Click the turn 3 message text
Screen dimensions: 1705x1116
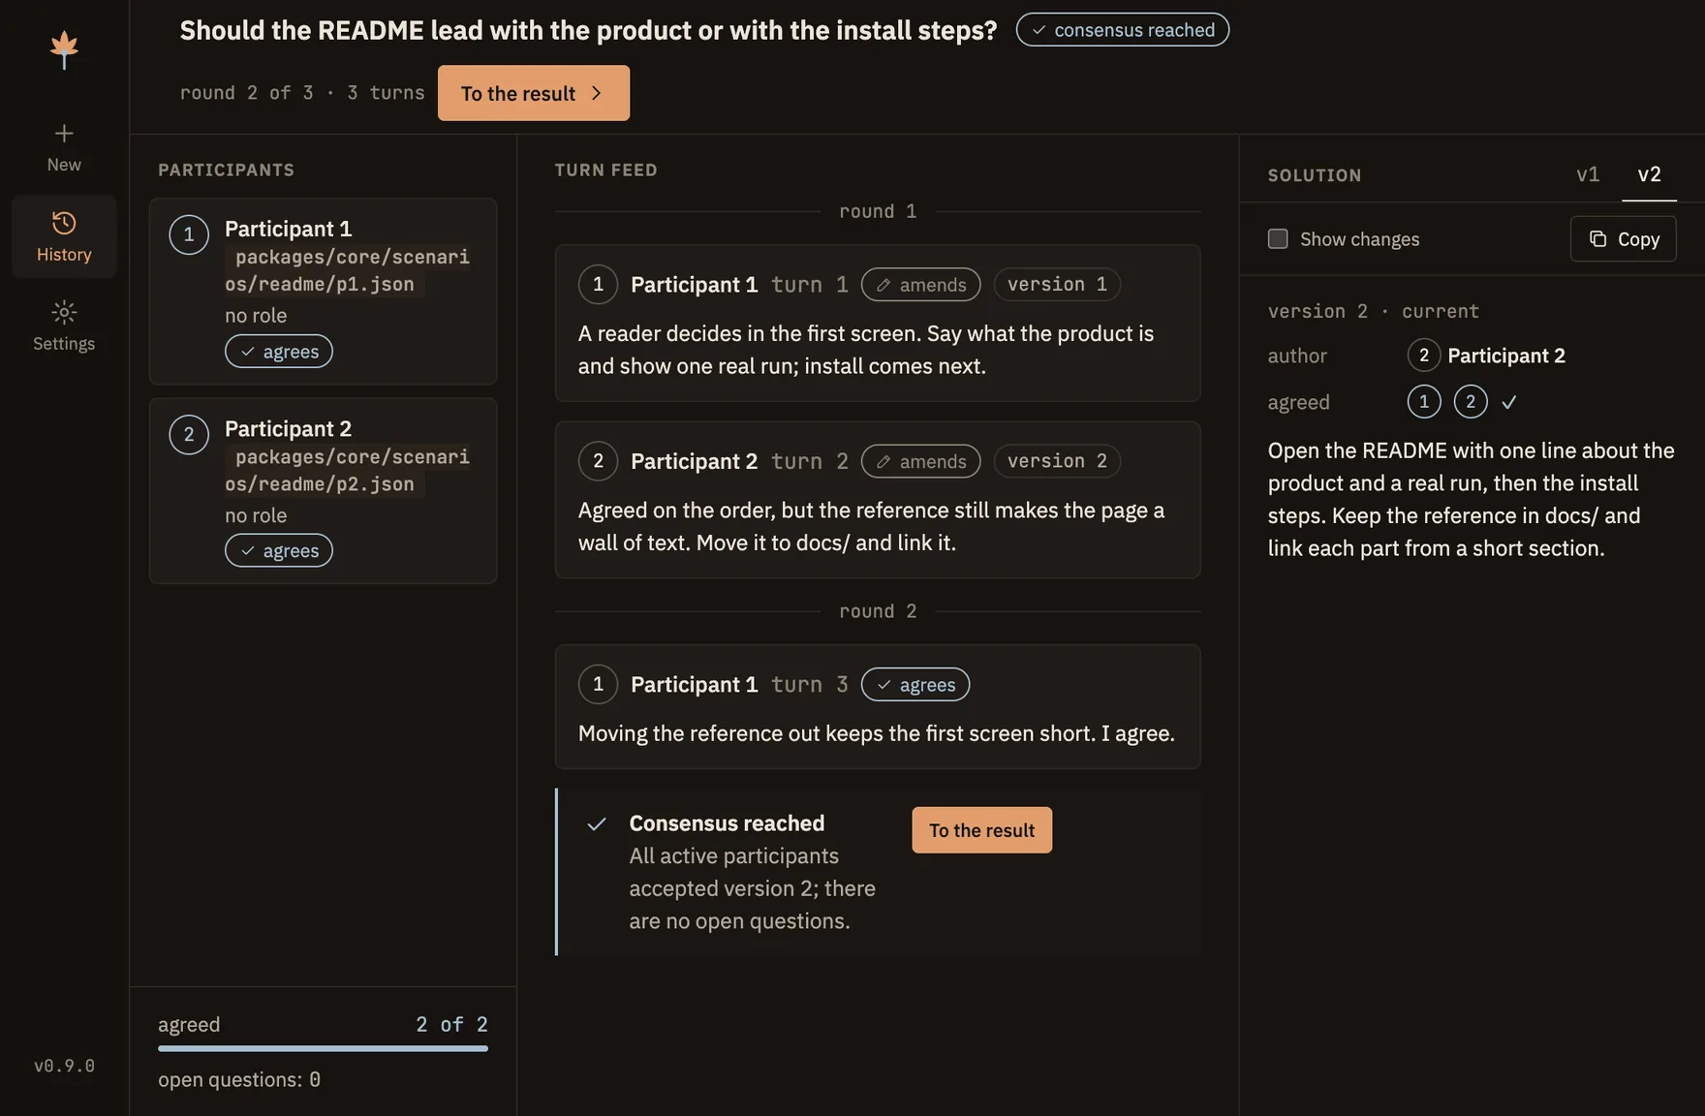pyautogui.click(x=876, y=733)
